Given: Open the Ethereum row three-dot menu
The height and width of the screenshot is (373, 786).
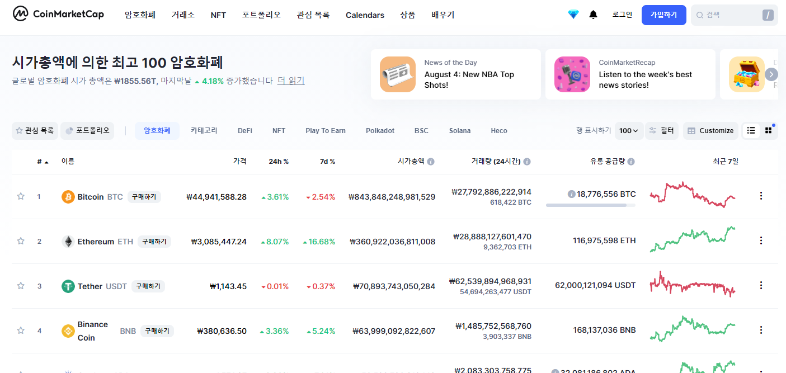Looking at the screenshot, I should [761, 240].
